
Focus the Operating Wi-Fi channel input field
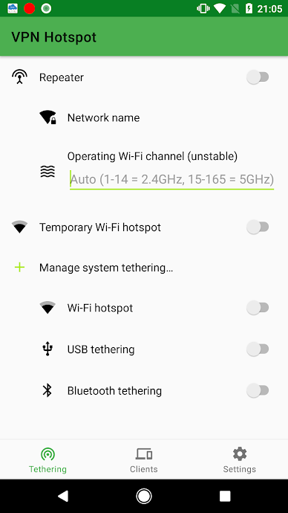171,179
